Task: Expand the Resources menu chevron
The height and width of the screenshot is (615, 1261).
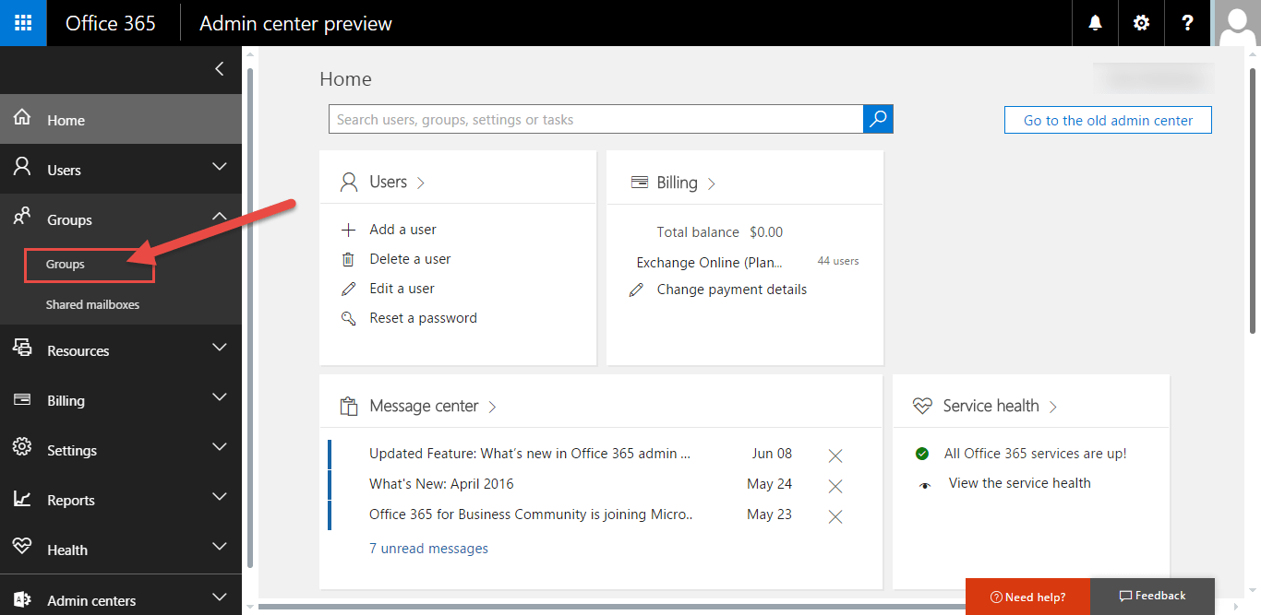Action: click(x=219, y=348)
